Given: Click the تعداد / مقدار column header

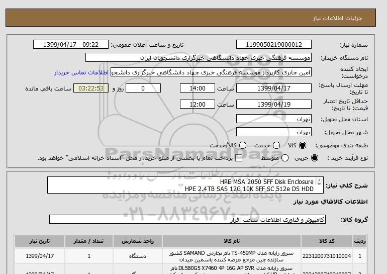Looking at the screenshot, I should (88, 241).
